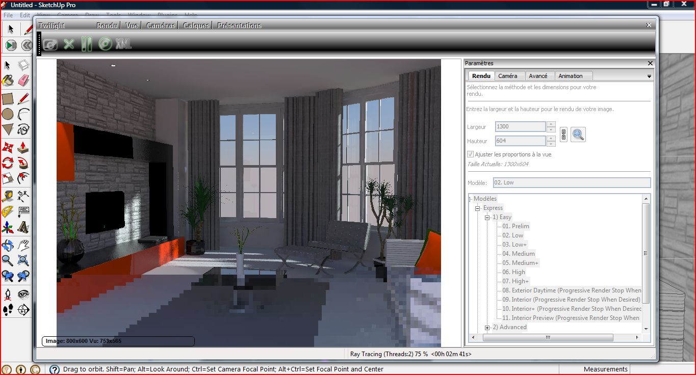Select the Make Component tool

pos(23,65)
